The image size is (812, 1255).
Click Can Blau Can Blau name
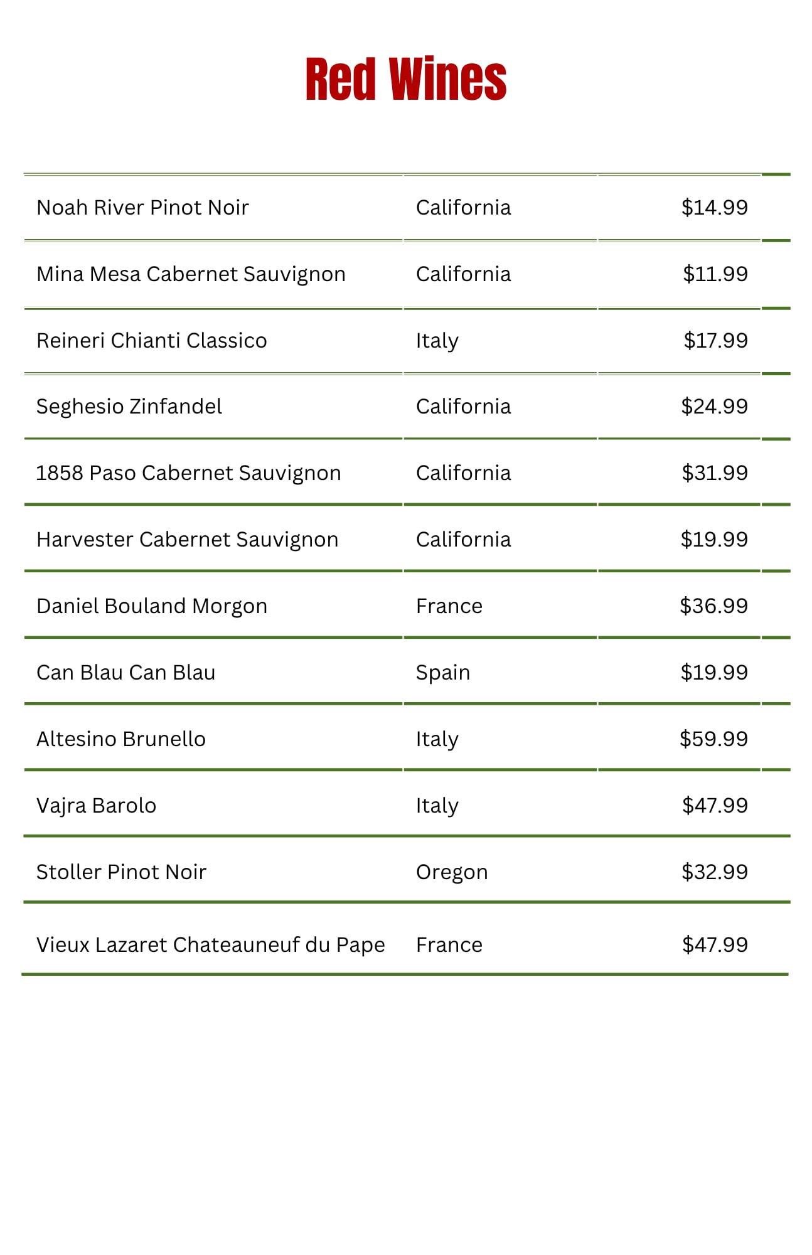126,673
